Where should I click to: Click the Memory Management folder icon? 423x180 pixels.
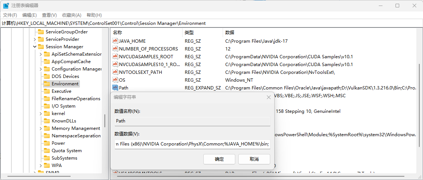tap(47, 128)
